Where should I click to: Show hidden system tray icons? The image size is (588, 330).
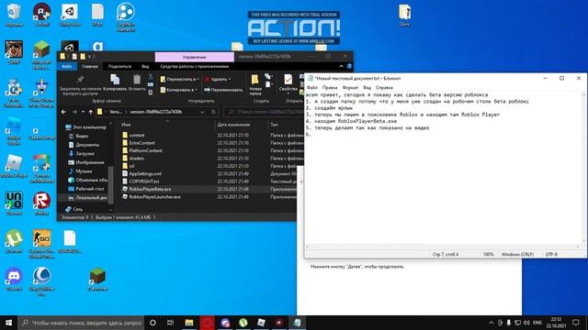point(492,323)
